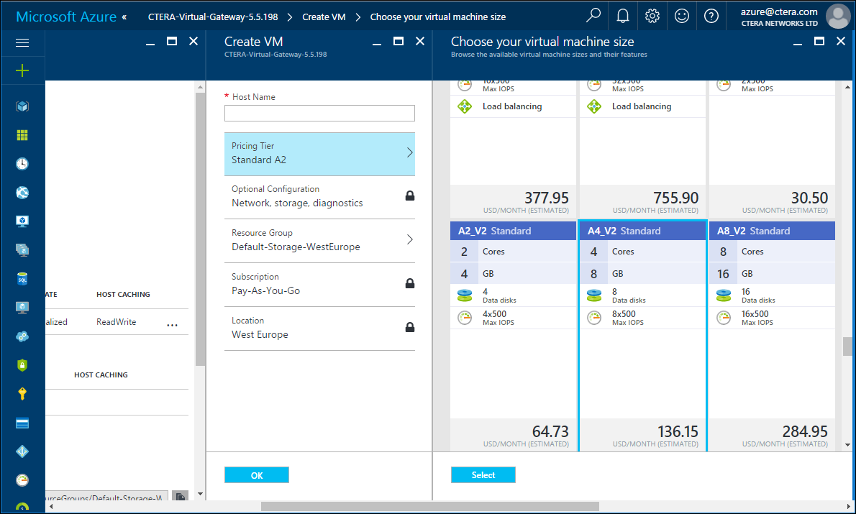
Task: Open Virtual machines monitor sidebar icon
Action: [x=22, y=221]
